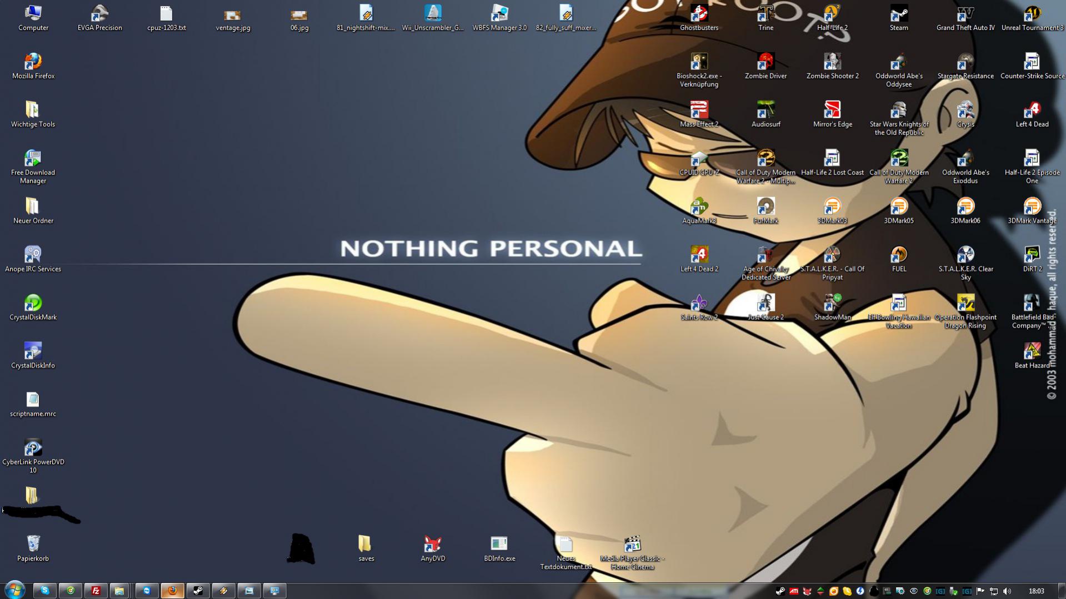The image size is (1066, 599).
Task: Open CPUID CPU-Z shortcut
Action: tap(699, 162)
